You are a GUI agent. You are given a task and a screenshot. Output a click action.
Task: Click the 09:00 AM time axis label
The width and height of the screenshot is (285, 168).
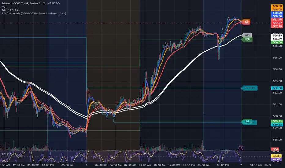click(145, 165)
